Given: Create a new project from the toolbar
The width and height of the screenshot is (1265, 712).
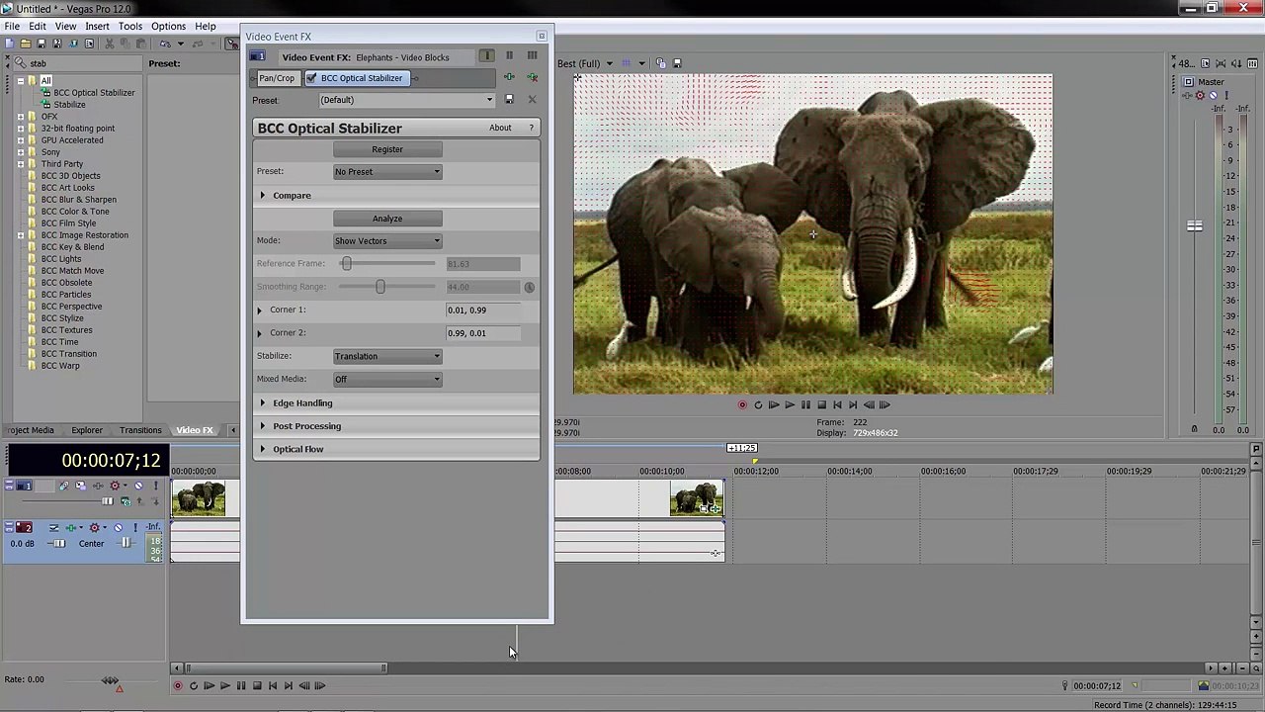Looking at the screenshot, I should click(x=9, y=44).
